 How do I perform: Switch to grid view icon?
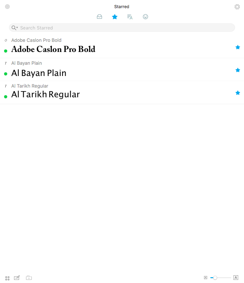click(x=7, y=278)
